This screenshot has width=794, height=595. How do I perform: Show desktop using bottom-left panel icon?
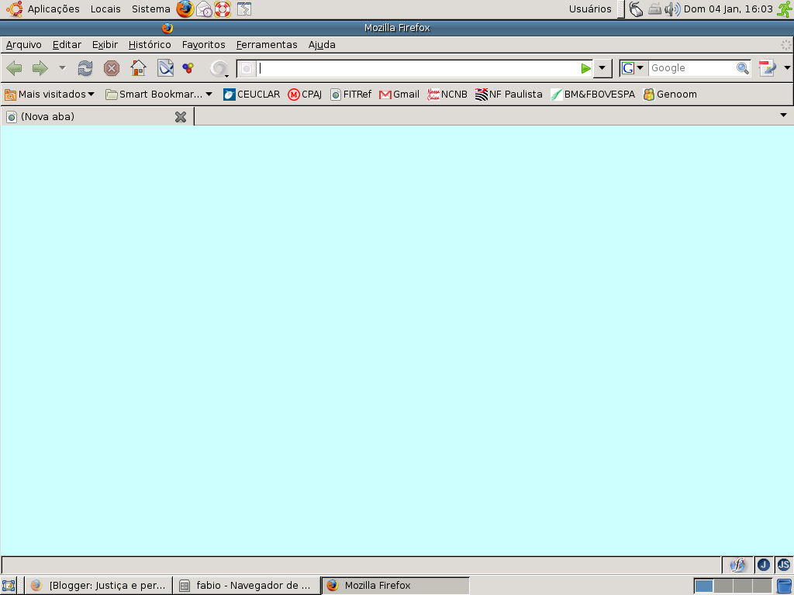click(9, 586)
